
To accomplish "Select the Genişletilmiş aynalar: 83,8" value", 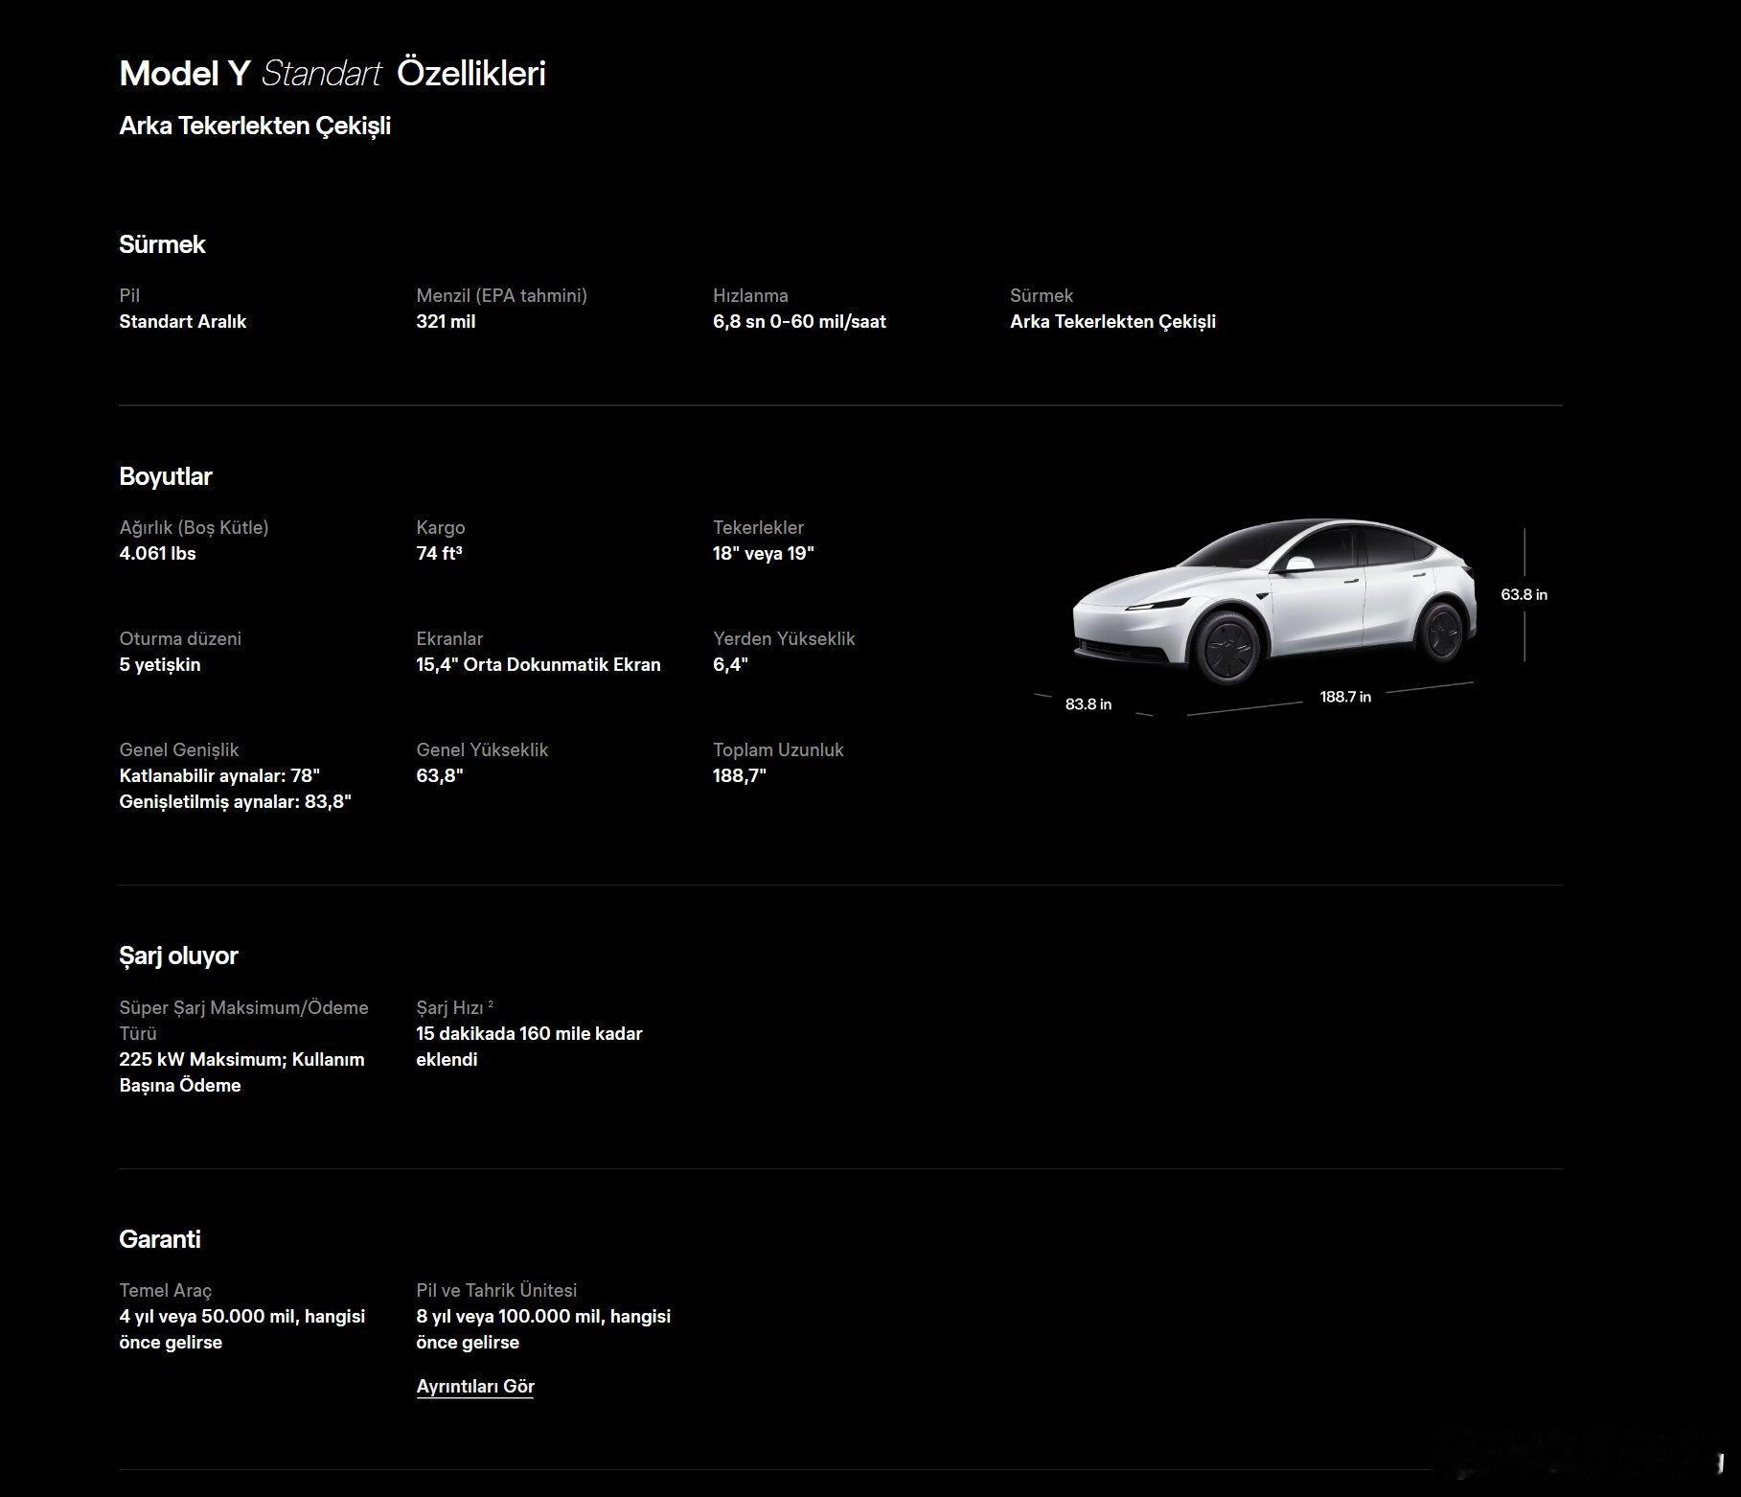I will (235, 801).
